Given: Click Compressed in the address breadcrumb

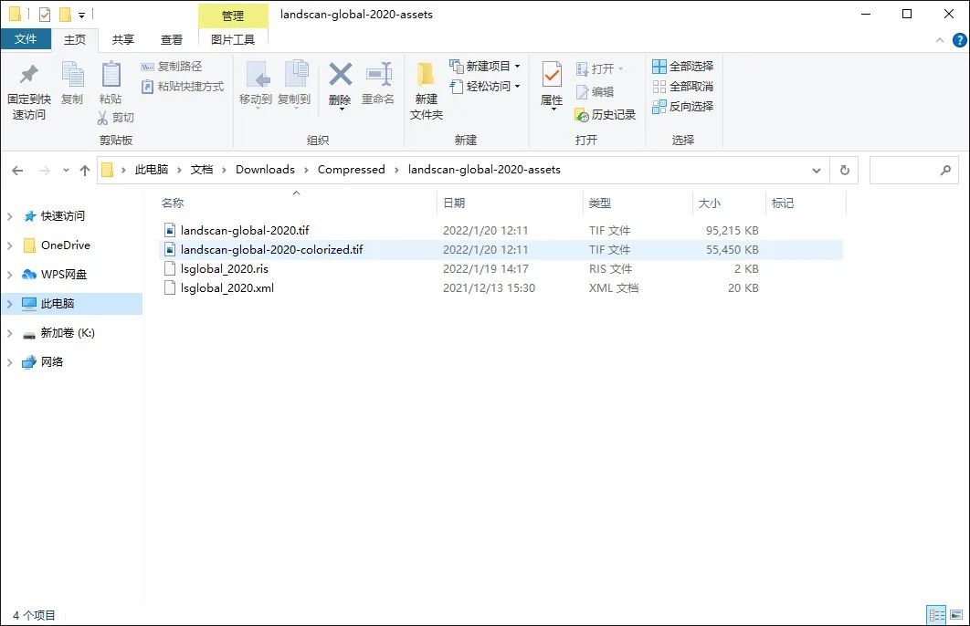Looking at the screenshot, I should coord(352,170).
